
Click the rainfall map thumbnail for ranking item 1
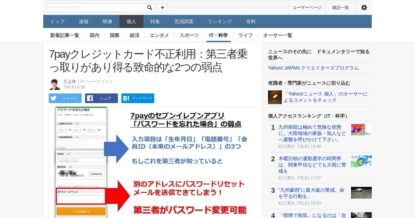pos(361,129)
